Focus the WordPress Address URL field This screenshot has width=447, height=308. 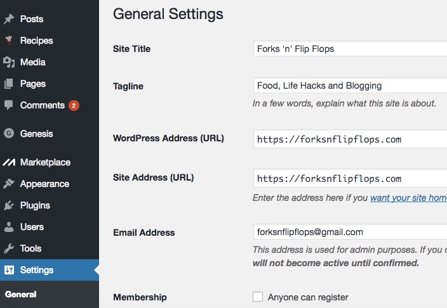point(350,139)
